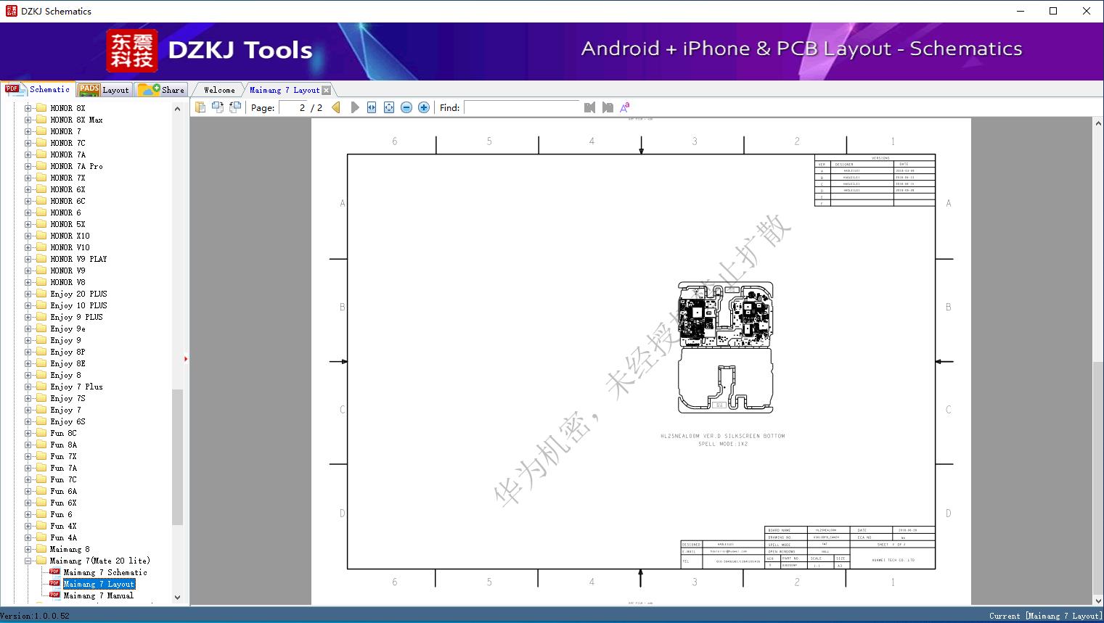
Task: Expand the HONOR 6C folder
Action: click(28, 201)
